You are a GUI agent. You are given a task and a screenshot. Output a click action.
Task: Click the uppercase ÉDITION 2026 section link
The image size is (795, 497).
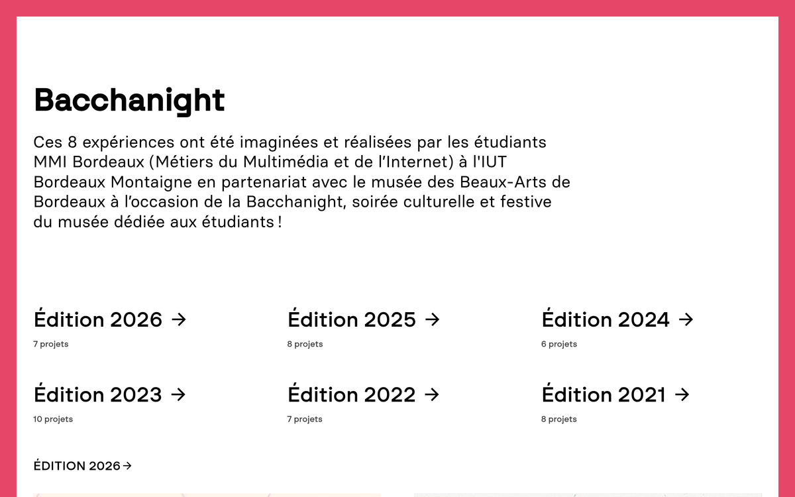(77, 466)
